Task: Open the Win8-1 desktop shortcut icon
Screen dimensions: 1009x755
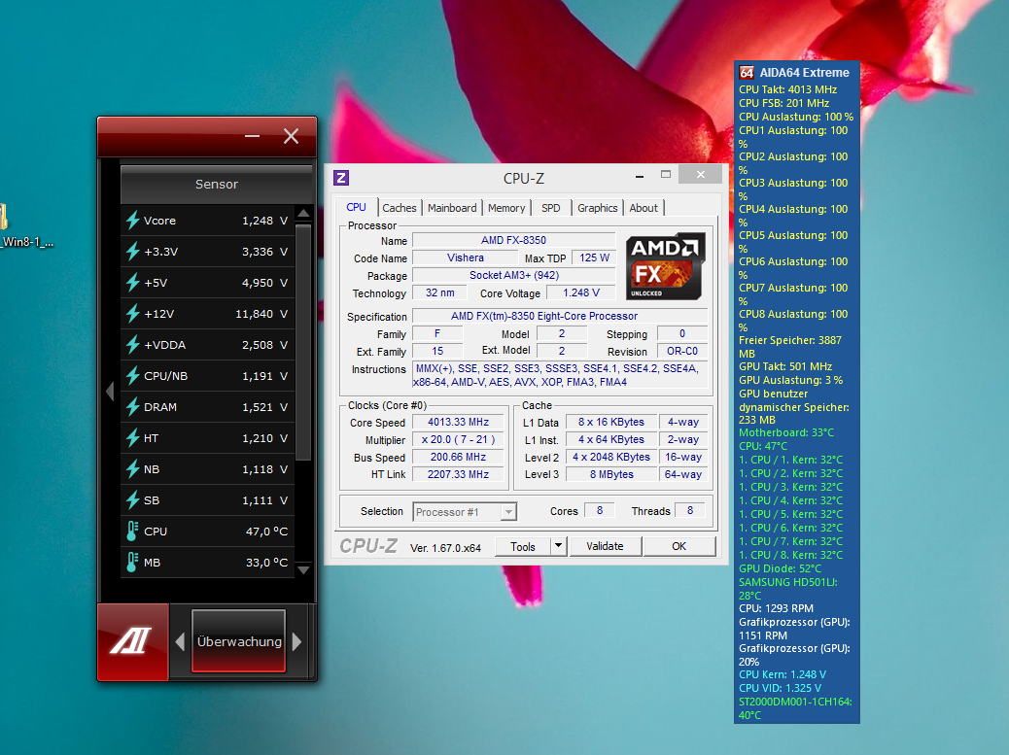Action: (3, 217)
